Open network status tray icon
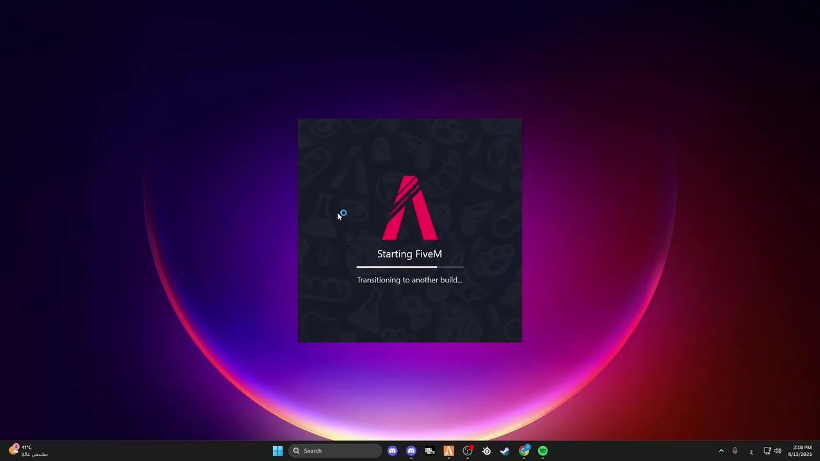Viewport: 820px width, 461px height. click(767, 451)
